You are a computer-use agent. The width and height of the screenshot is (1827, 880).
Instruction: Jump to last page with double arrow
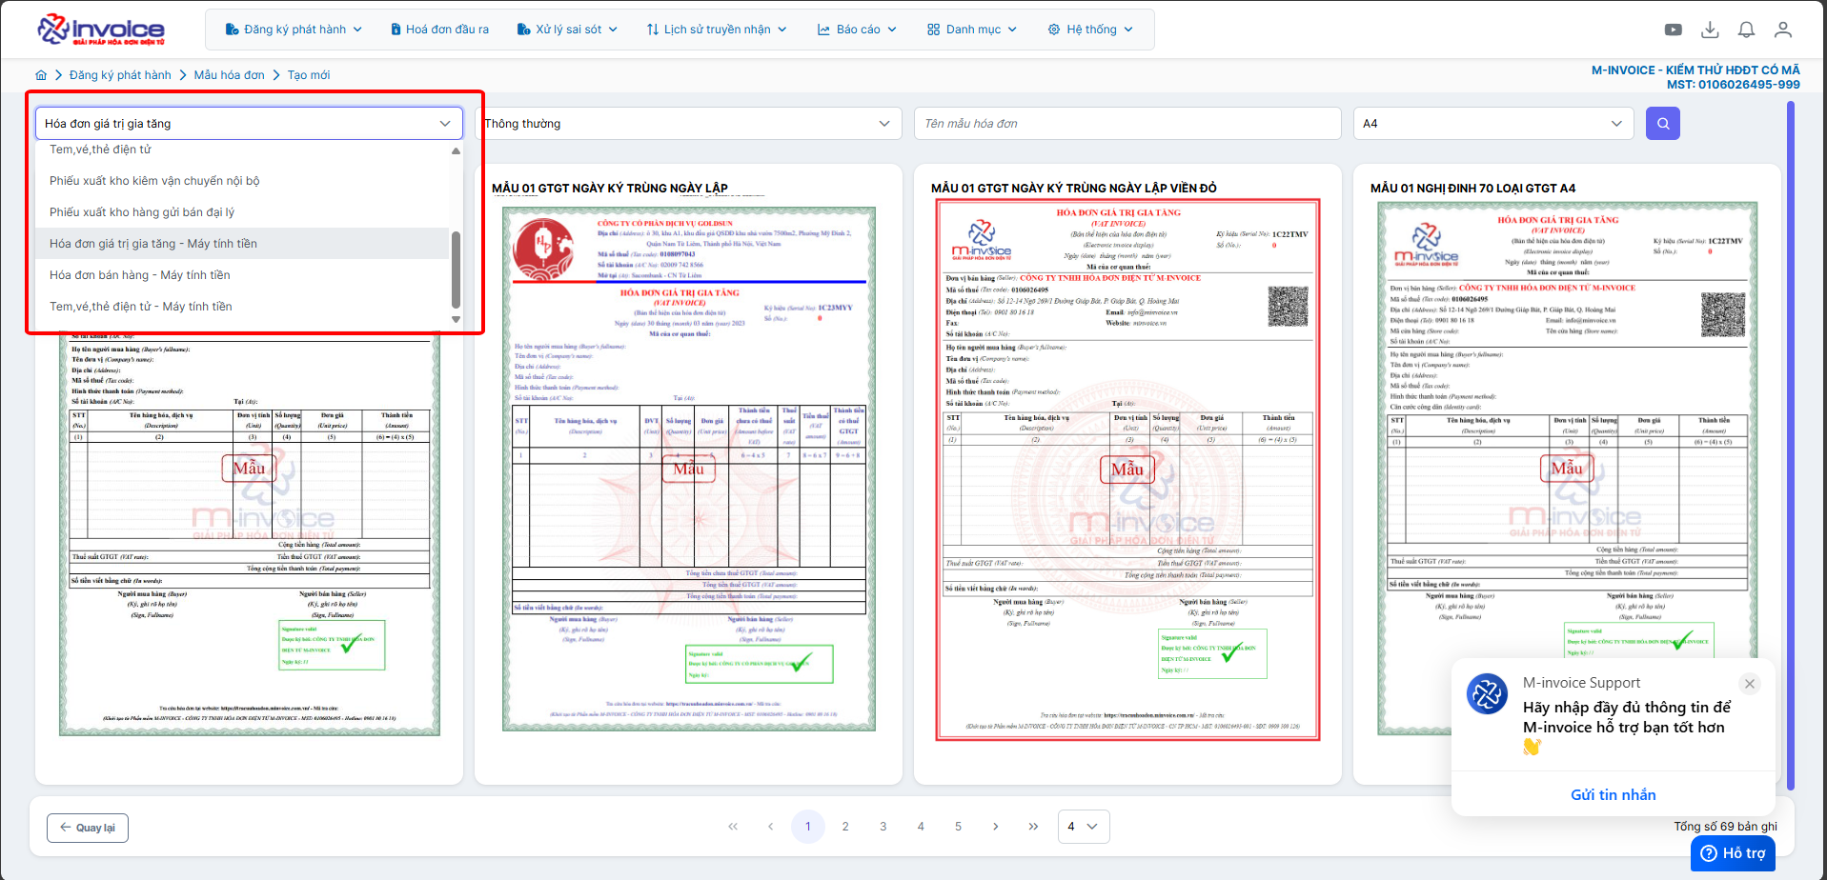[1033, 827]
